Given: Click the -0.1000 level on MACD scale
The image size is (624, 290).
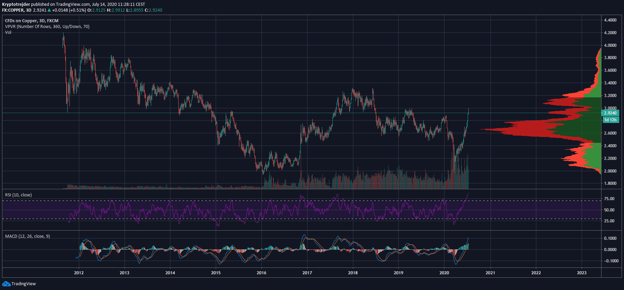Looking at the screenshot, I should point(611,261).
